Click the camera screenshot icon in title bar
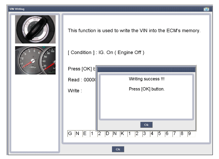 point(206,9)
